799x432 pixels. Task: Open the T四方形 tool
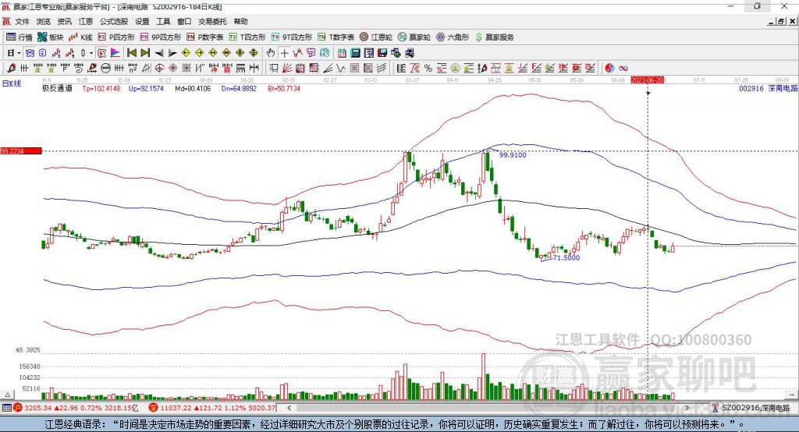click(x=247, y=37)
